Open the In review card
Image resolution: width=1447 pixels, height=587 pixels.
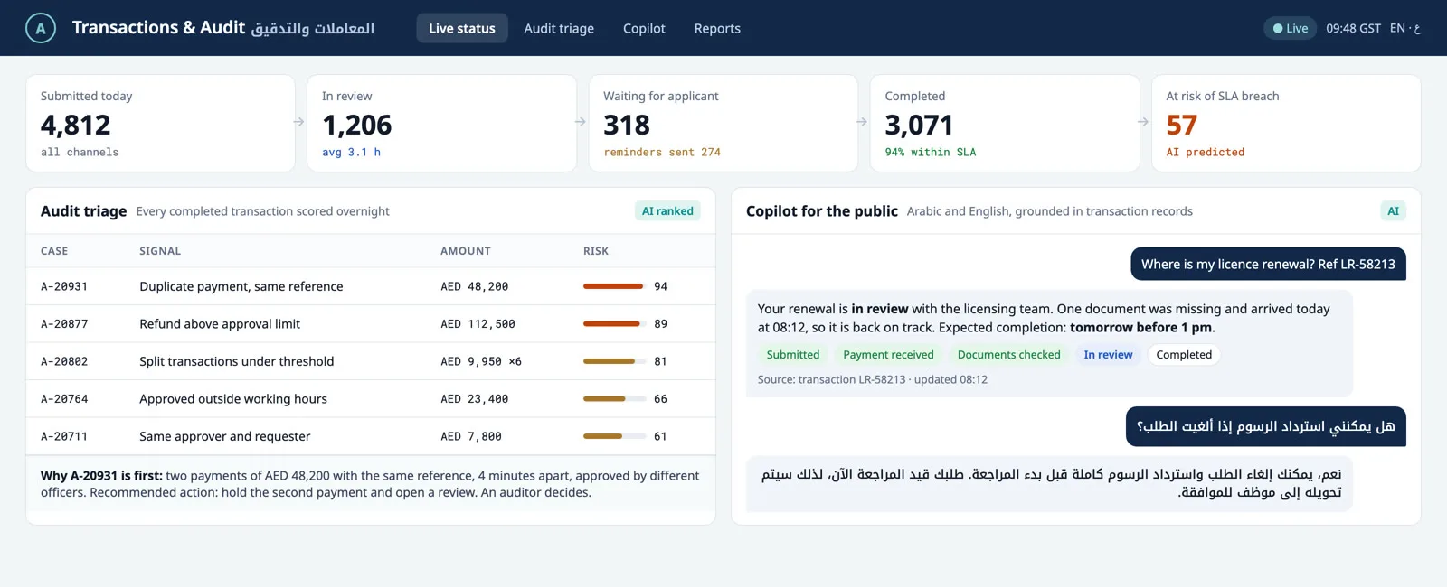pos(441,123)
